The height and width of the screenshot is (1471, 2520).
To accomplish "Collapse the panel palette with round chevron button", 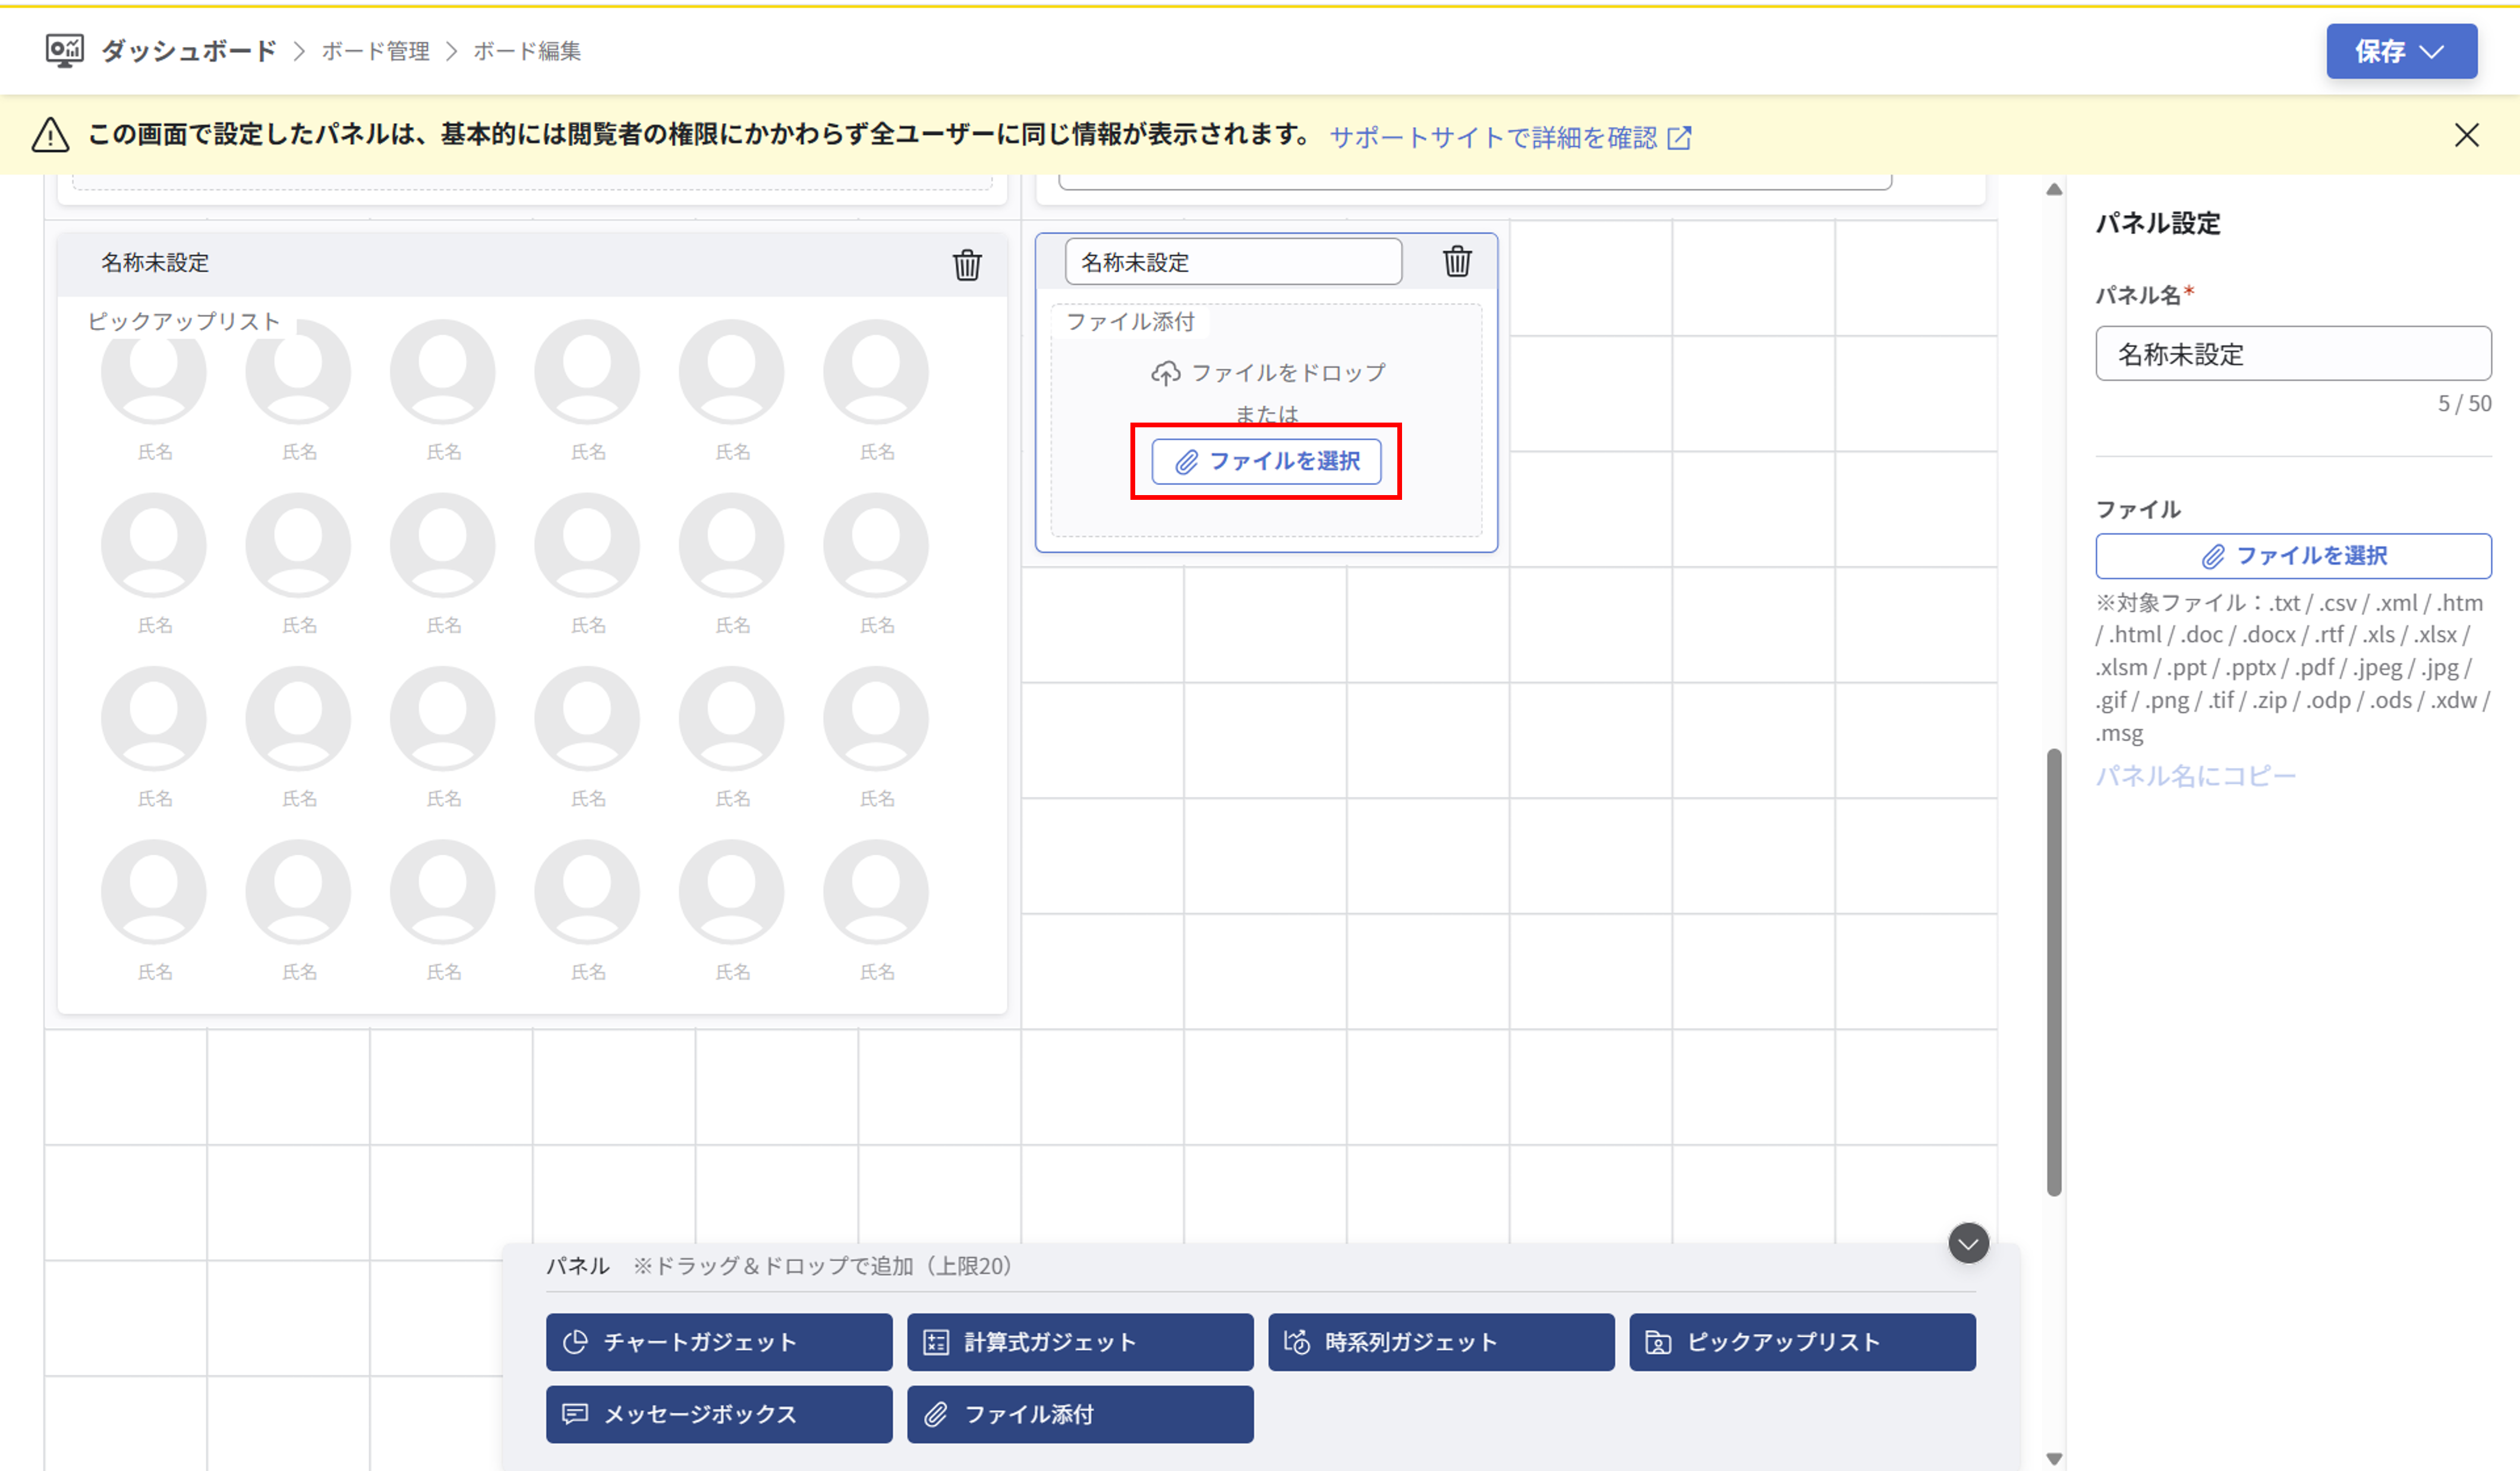I will click(x=1968, y=1243).
